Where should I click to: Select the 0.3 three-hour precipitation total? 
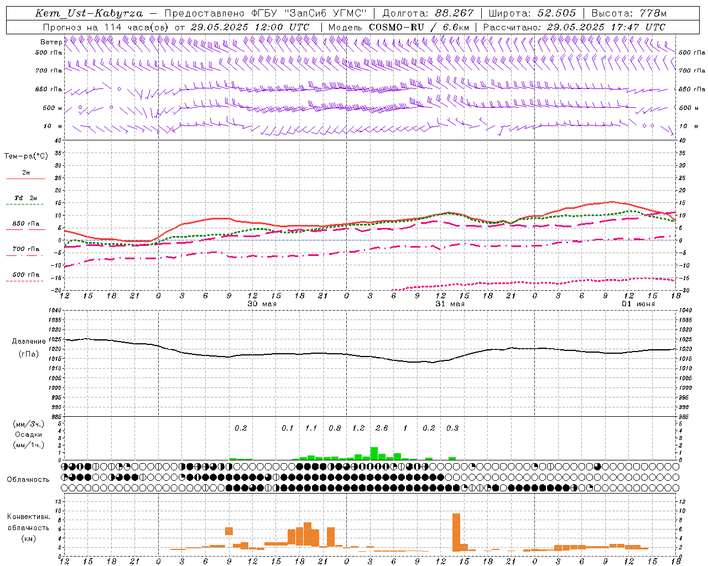tap(452, 428)
